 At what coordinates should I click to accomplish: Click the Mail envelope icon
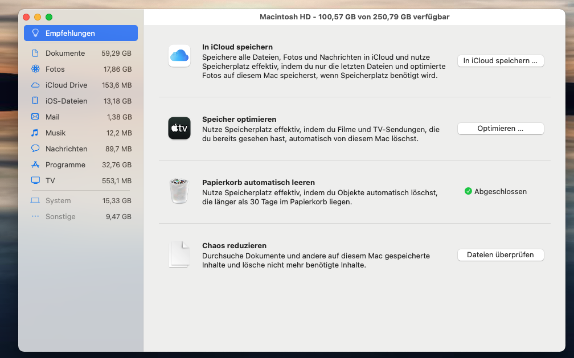click(x=35, y=117)
